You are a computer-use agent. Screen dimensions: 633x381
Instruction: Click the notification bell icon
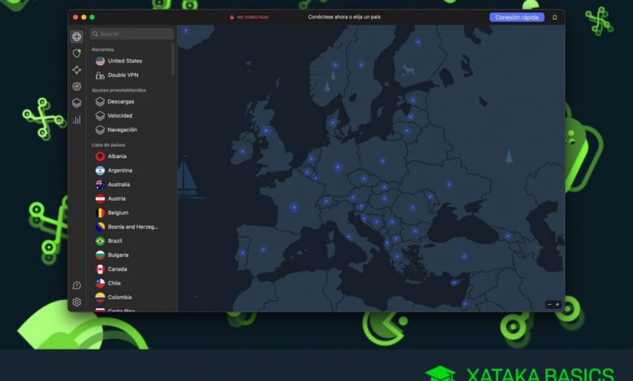[x=554, y=17]
